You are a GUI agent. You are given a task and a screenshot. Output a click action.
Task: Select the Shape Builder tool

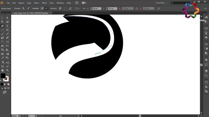[3, 50]
